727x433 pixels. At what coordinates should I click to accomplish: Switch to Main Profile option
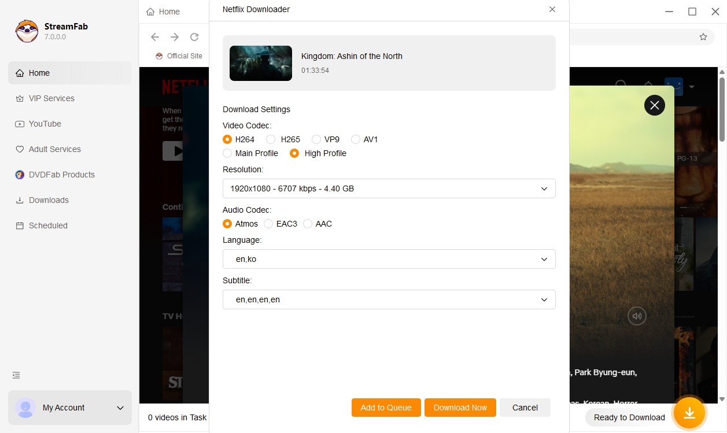(227, 153)
